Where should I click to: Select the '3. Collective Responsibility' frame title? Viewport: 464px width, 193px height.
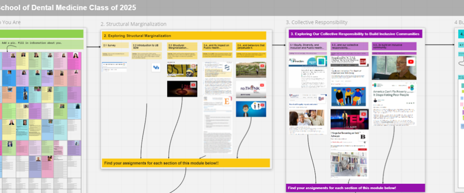[316, 22]
